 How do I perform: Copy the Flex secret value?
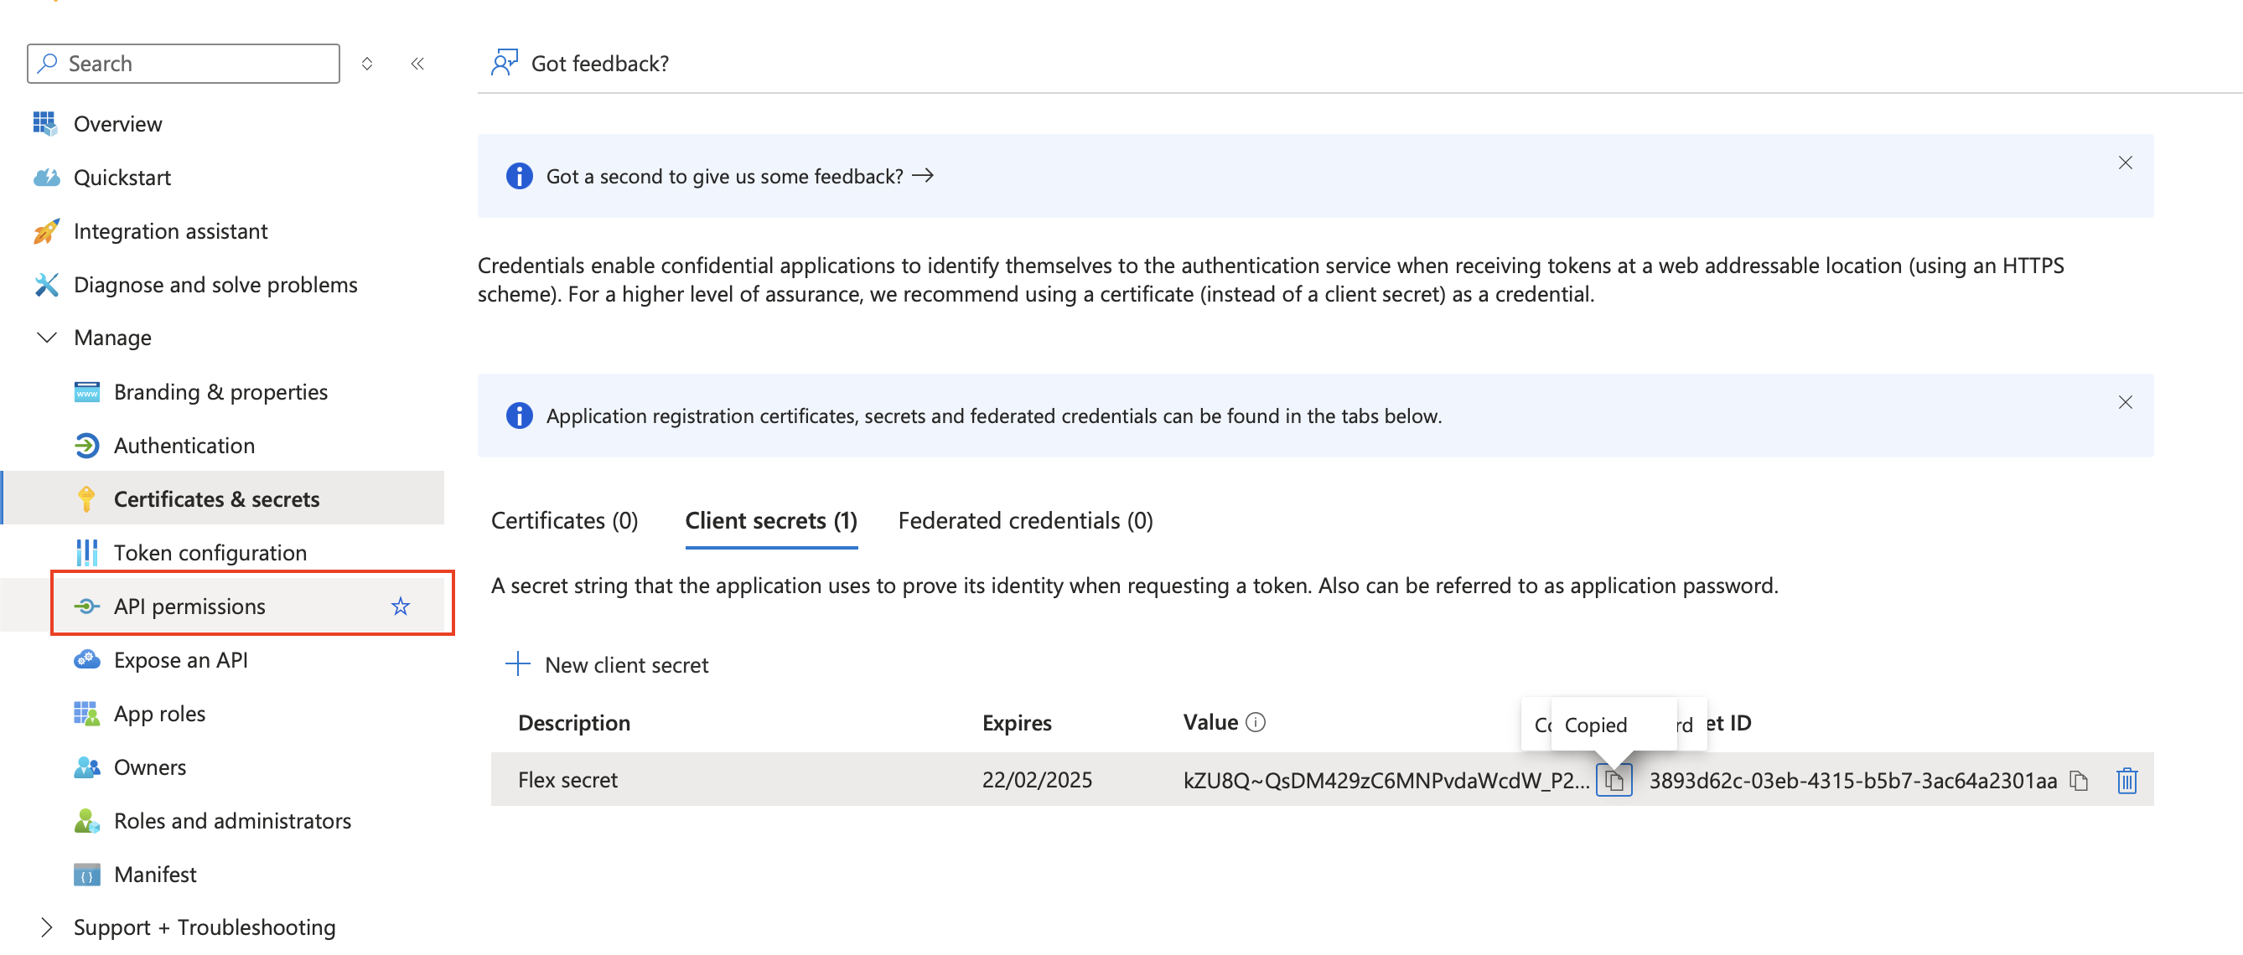pos(1614,780)
